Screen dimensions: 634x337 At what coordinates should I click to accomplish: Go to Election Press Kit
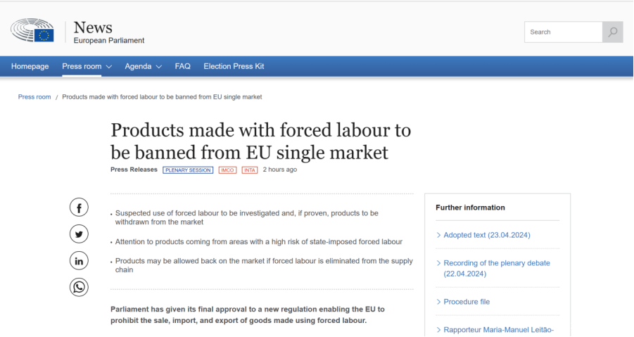(234, 67)
